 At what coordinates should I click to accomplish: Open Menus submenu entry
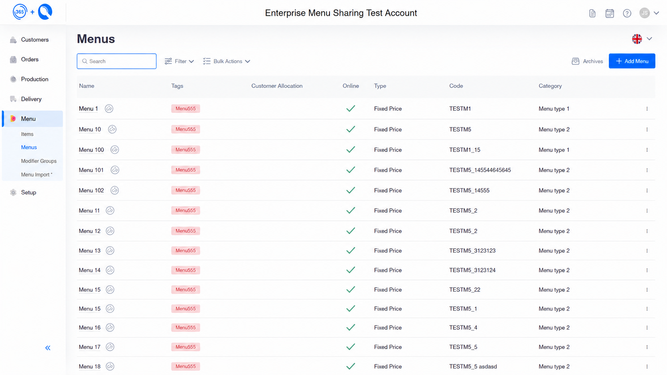click(29, 147)
